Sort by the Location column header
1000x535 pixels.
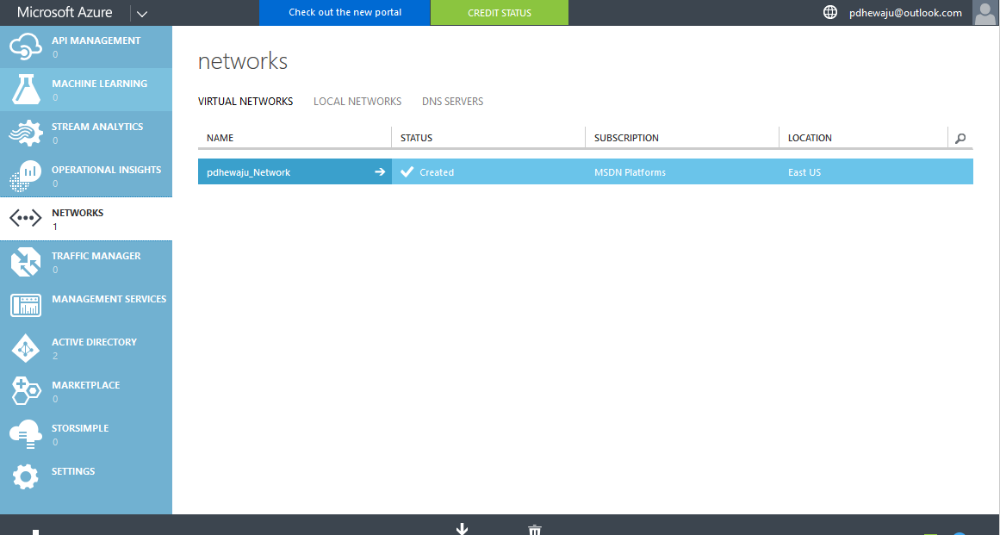(810, 138)
